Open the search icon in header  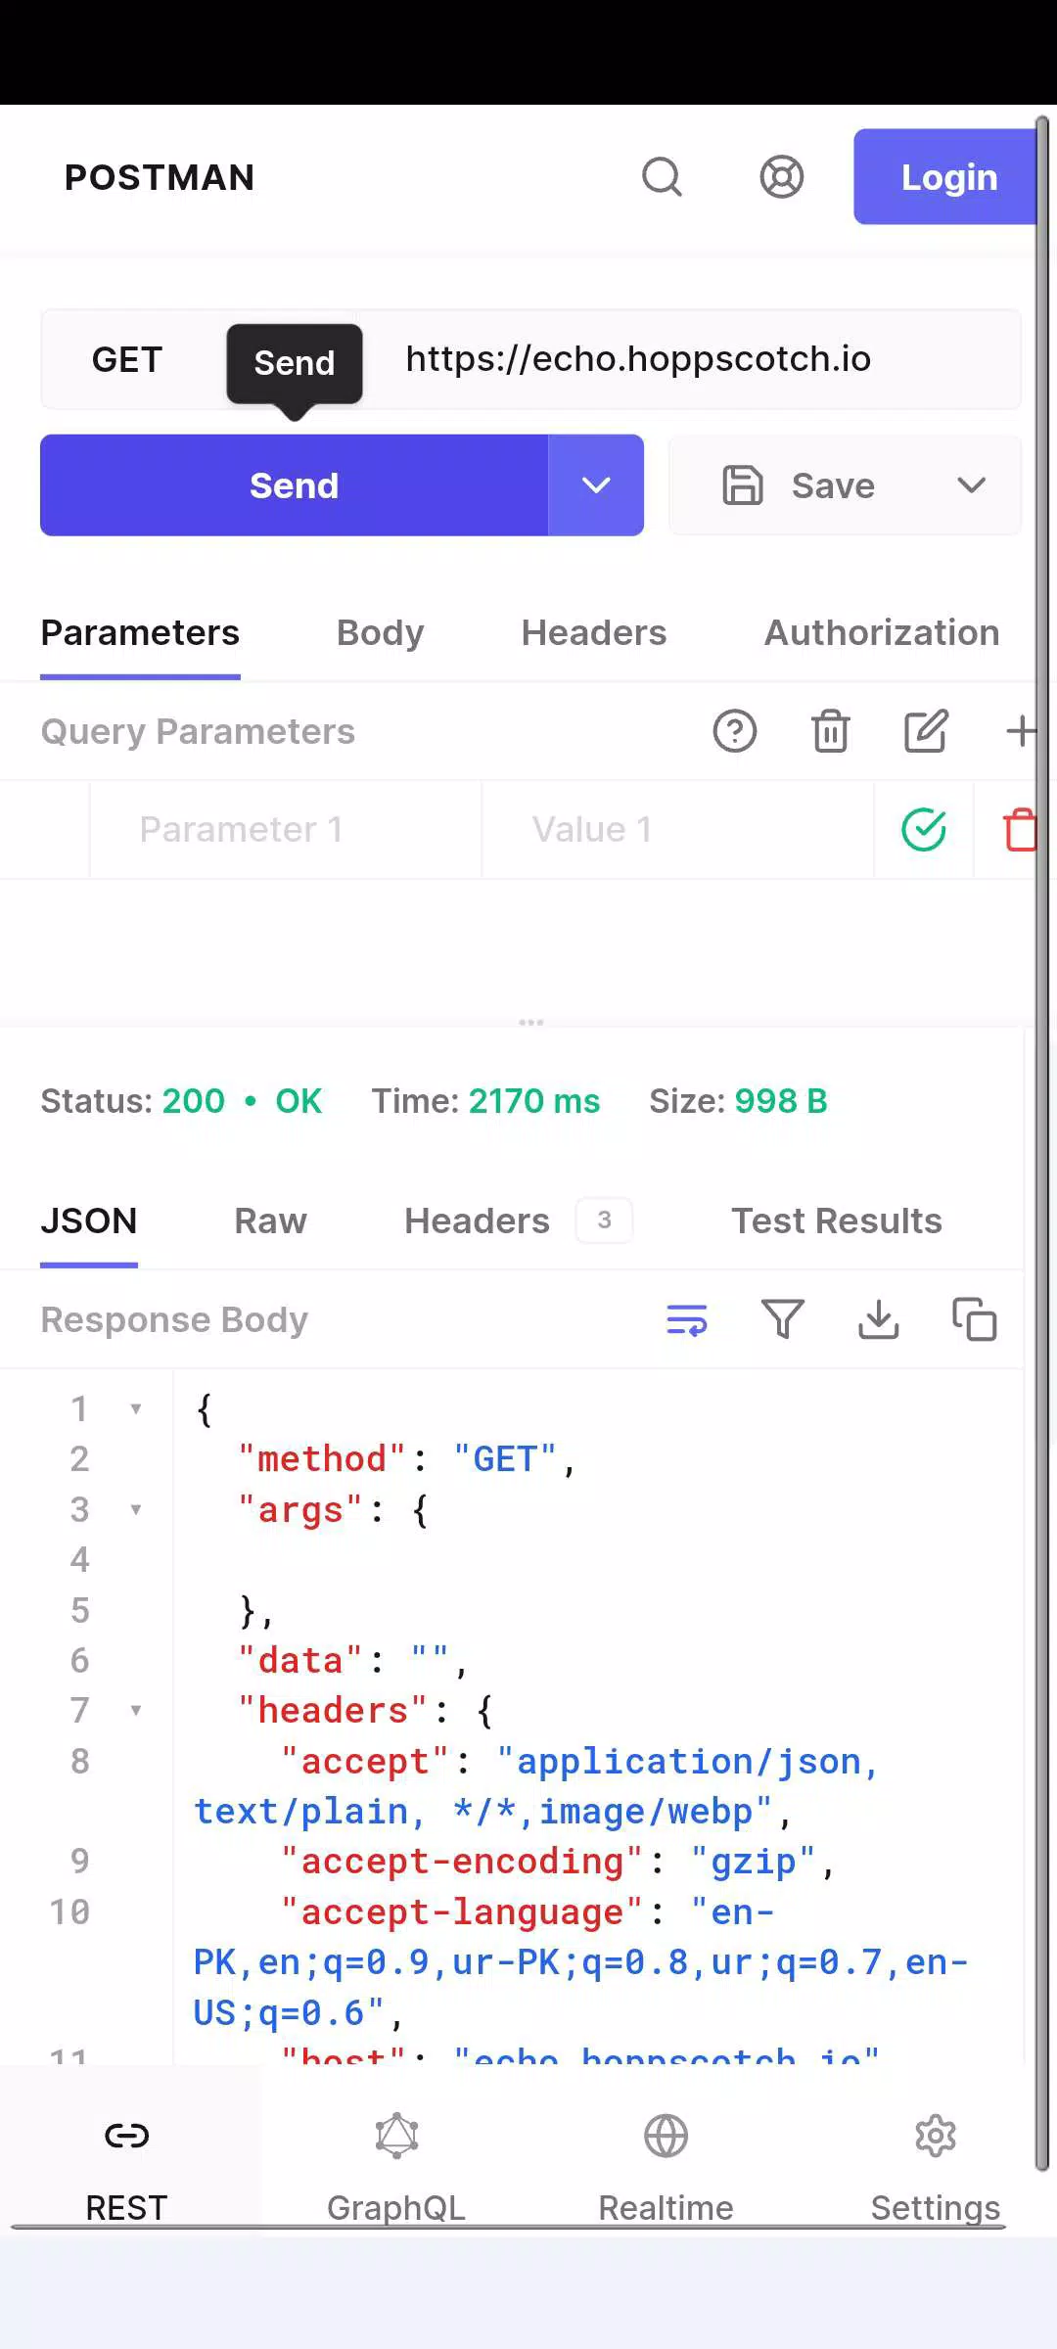662,177
